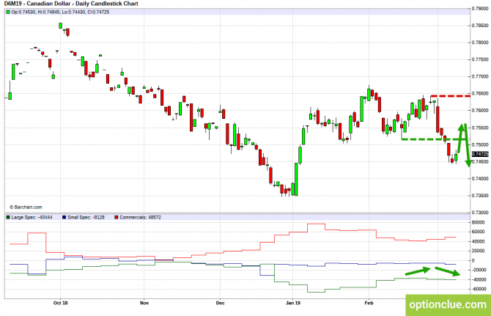Screen dimensions: 491x316
Task: Click the 0.74000 price axis label
Action: coord(480,179)
